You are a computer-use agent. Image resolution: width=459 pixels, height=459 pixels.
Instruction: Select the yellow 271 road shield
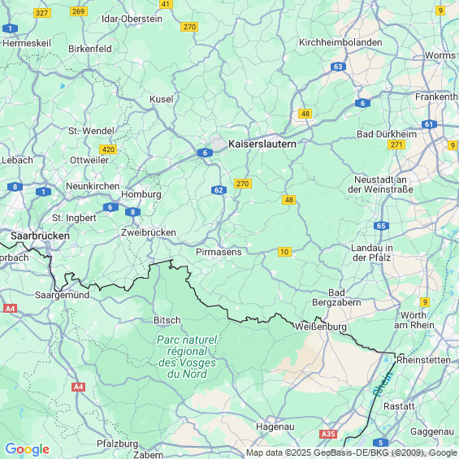396,145
